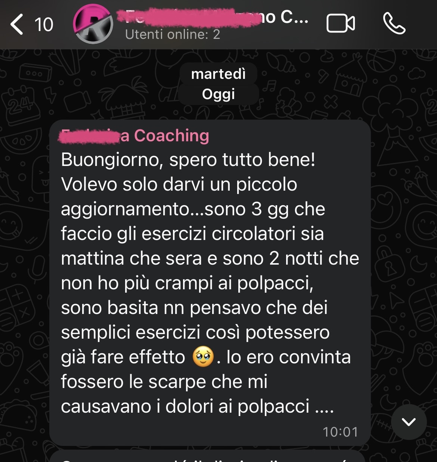Tap the "Utenti online: 2" subtitle
The height and width of the screenshot is (462, 437).
[173, 34]
